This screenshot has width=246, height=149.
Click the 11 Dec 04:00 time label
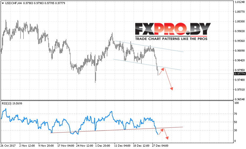(122, 146)
